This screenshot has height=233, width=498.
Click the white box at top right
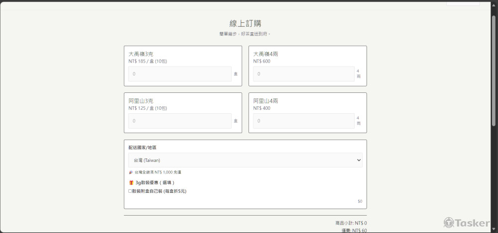463,2
